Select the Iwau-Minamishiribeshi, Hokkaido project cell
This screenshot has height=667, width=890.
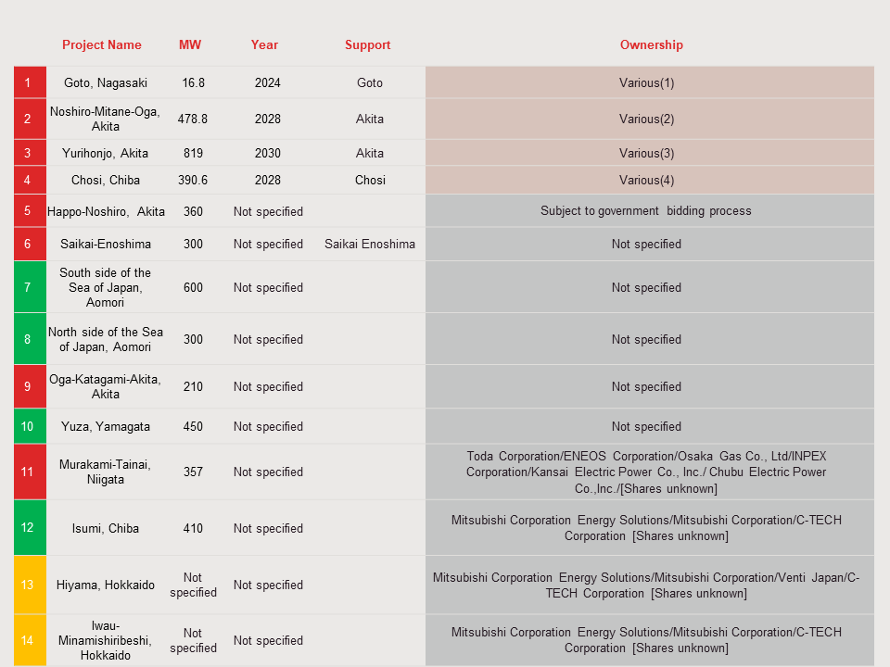point(106,640)
